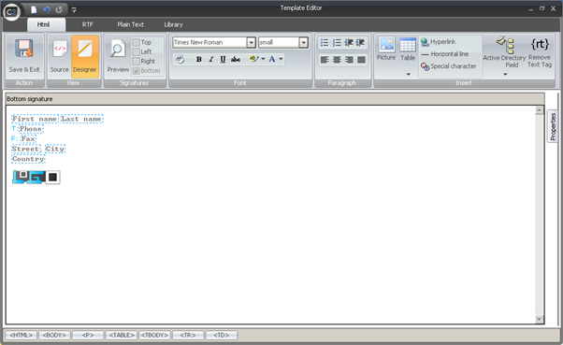
Task: Open the font size dropdown
Action: (304, 42)
